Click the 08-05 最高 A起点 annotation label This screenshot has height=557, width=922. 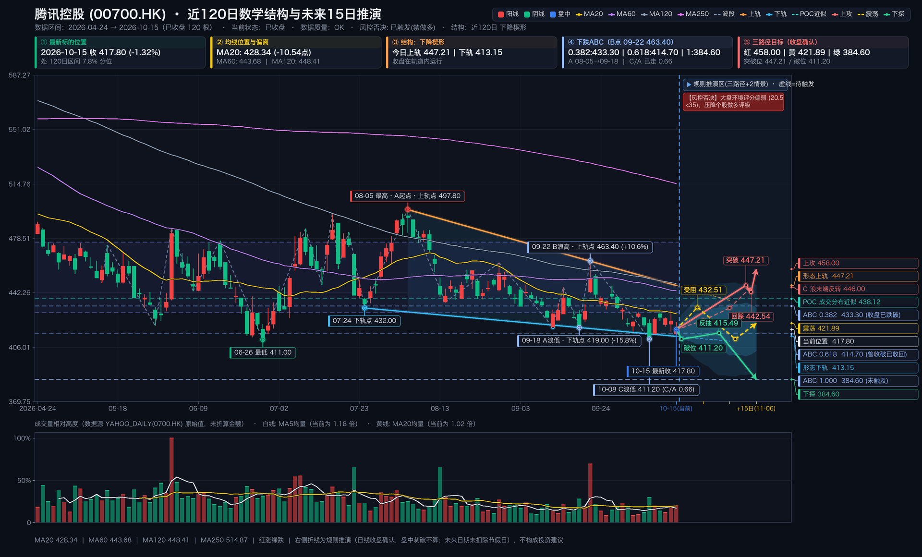(407, 196)
